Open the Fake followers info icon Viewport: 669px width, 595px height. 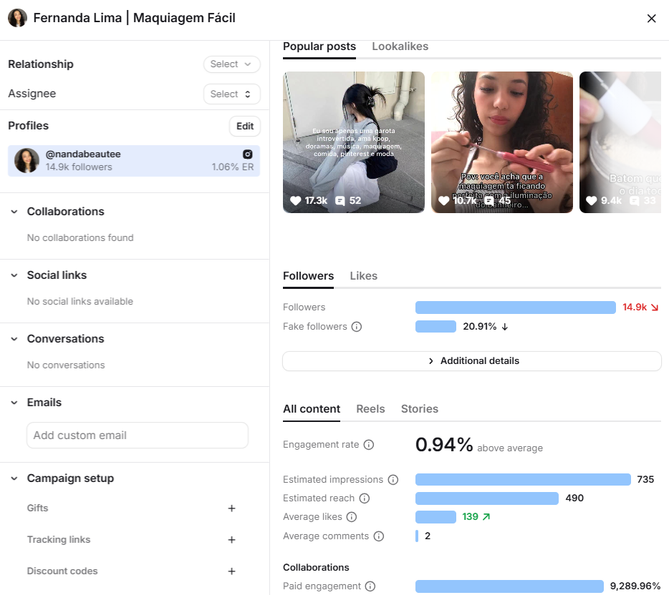point(356,327)
